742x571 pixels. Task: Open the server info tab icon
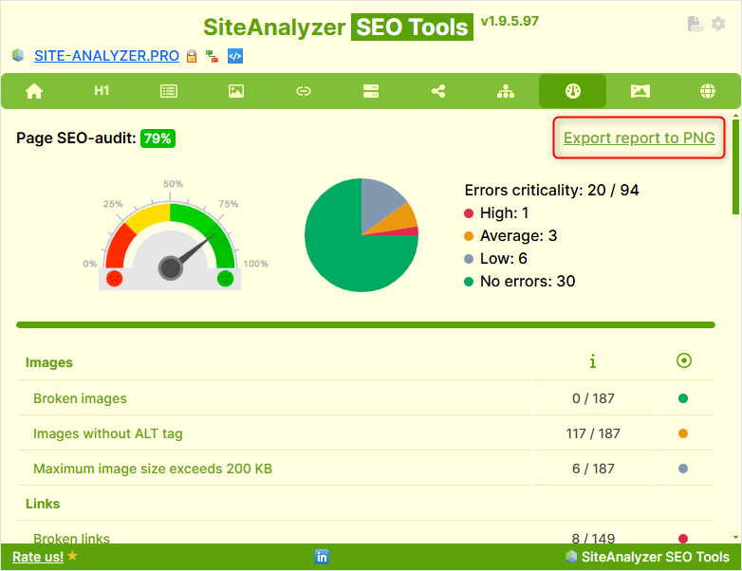pyautogui.click(x=371, y=91)
